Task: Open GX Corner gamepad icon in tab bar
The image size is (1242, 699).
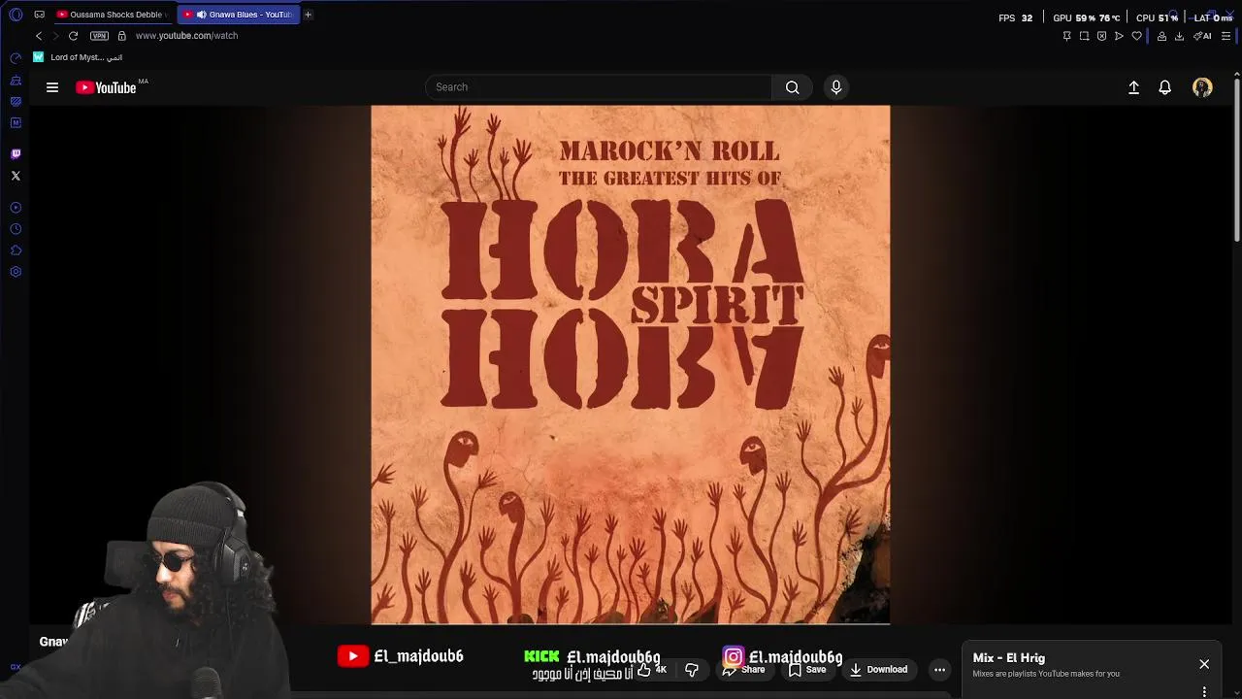Action: pyautogui.click(x=39, y=15)
